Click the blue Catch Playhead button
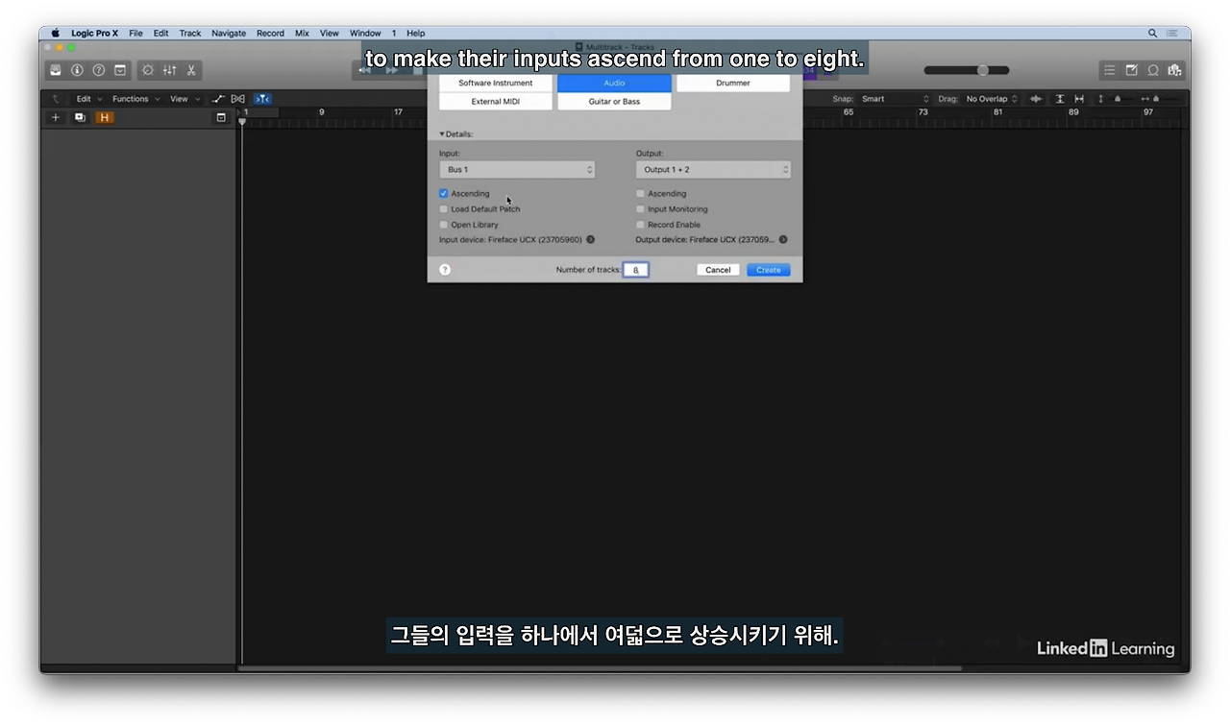Image resolution: width=1230 pixels, height=726 pixels. [x=262, y=99]
